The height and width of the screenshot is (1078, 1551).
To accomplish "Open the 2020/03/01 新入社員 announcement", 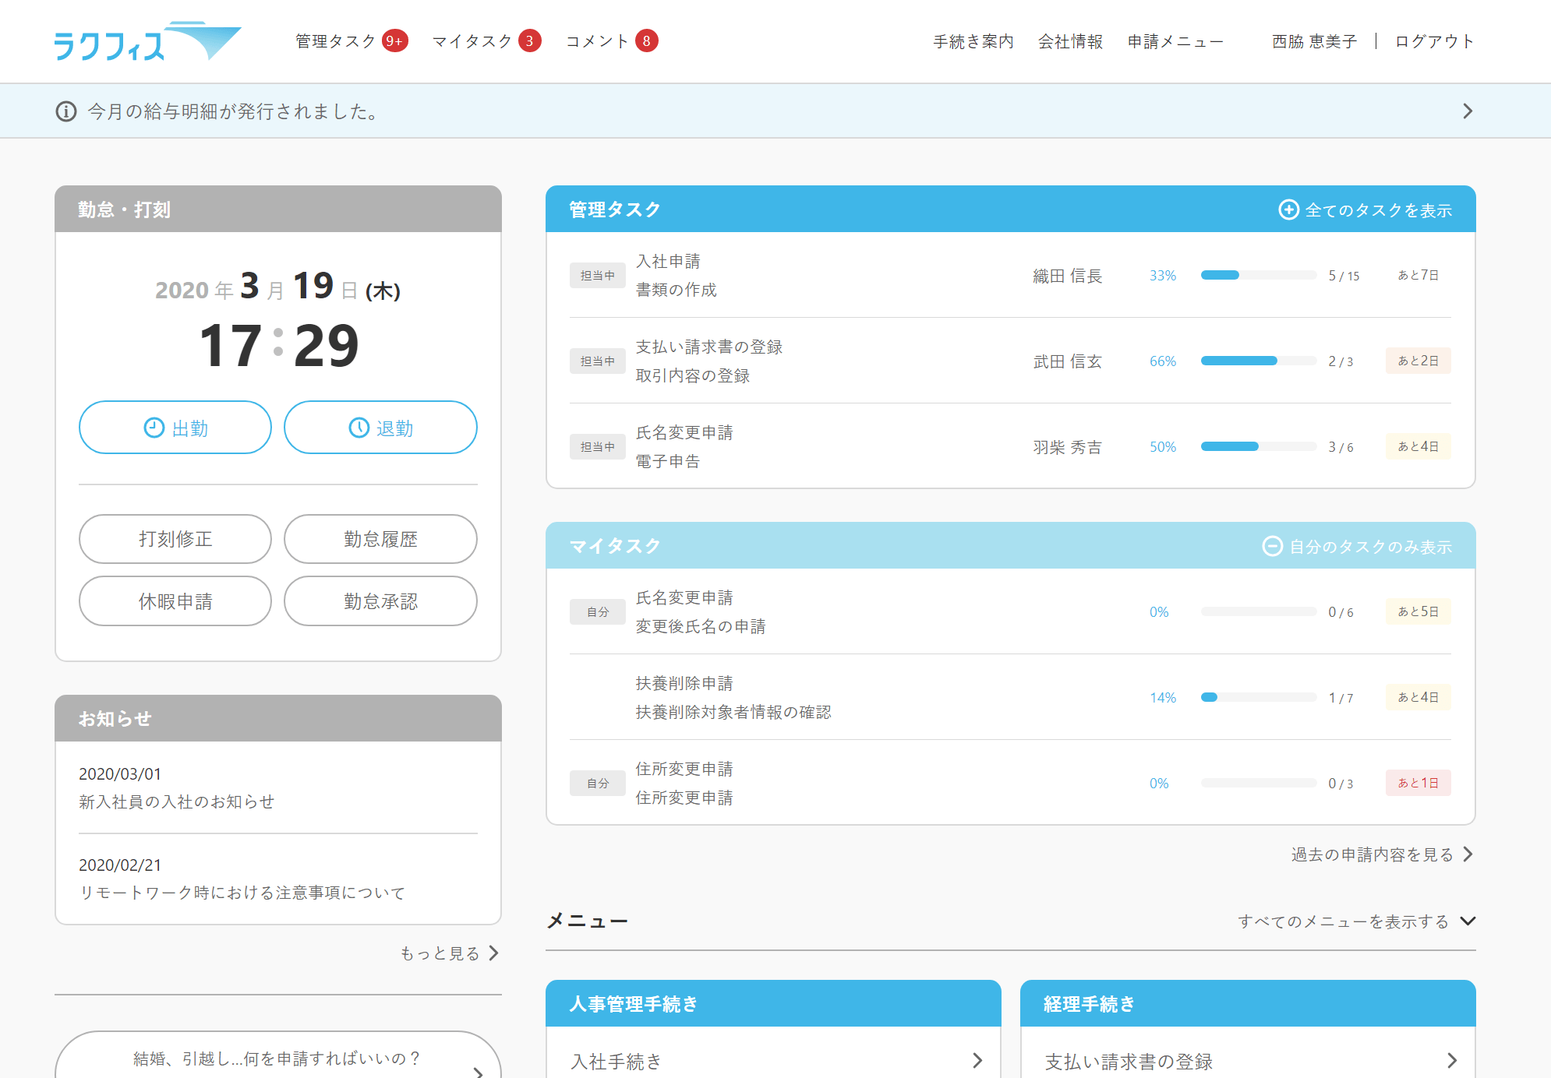I will [x=177, y=801].
